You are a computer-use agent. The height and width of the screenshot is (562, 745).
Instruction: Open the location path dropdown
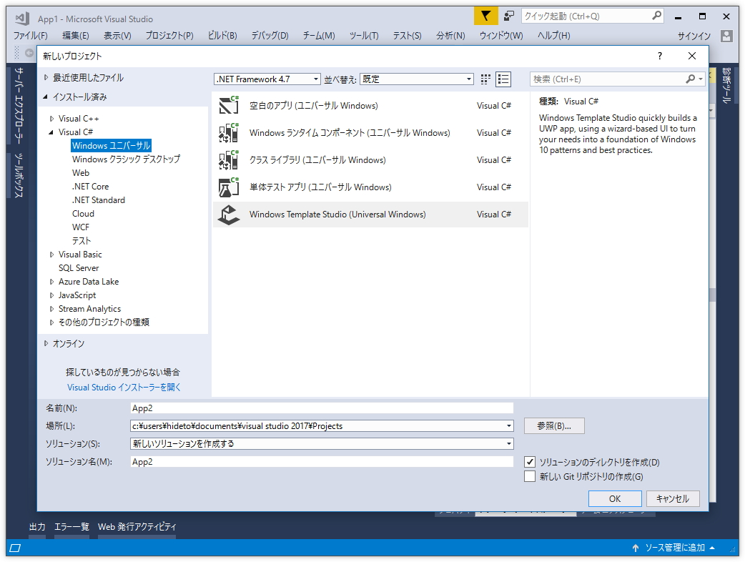point(509,425)
